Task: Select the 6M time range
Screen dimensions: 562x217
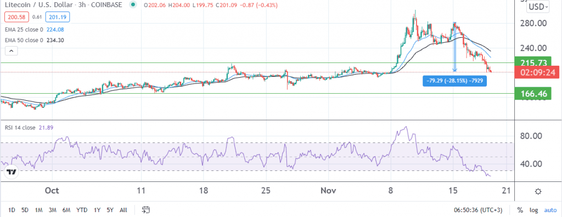Action: 66,210
